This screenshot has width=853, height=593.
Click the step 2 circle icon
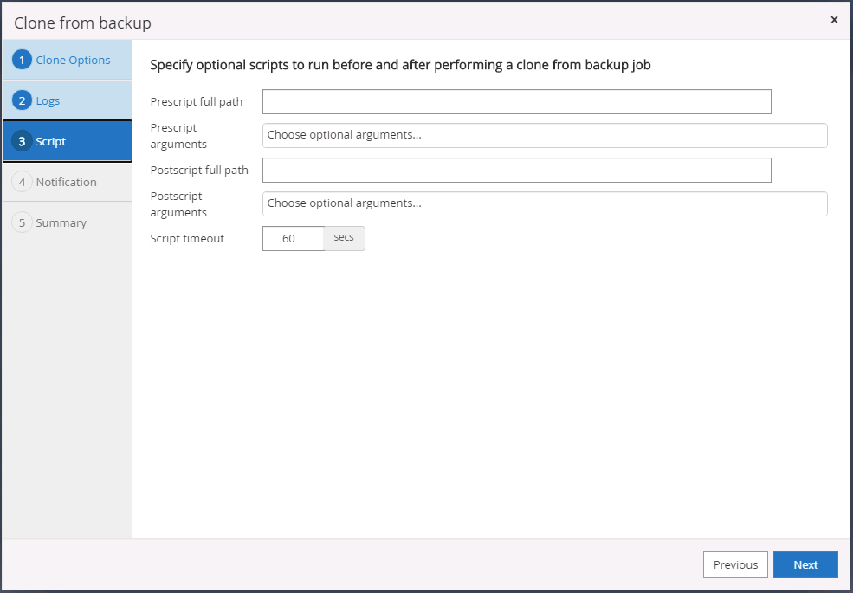click(x=22, y=100)
